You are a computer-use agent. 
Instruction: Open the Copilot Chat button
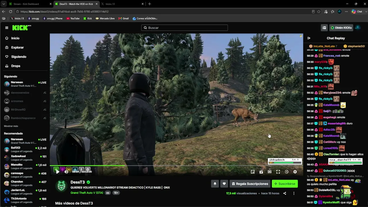(357, 11)
